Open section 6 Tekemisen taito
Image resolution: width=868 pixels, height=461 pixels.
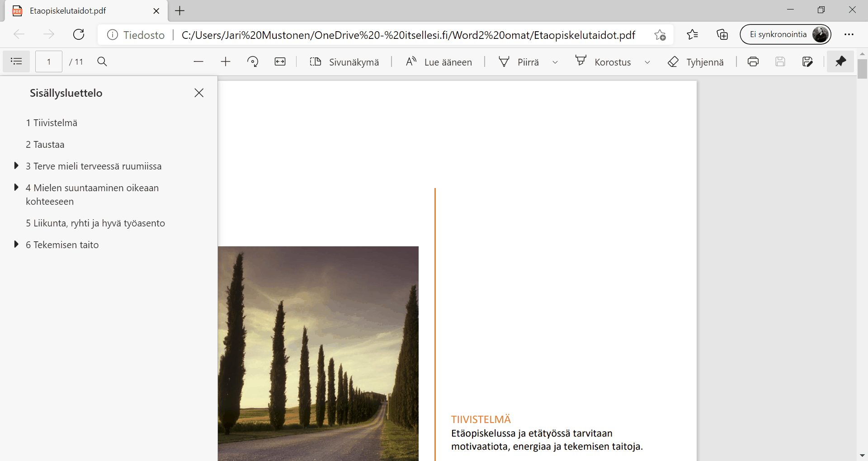[x=62, y=245]
